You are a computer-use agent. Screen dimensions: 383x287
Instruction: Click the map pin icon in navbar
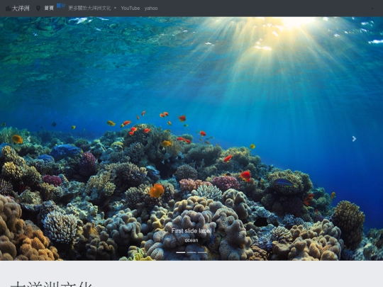coord(38,9)
